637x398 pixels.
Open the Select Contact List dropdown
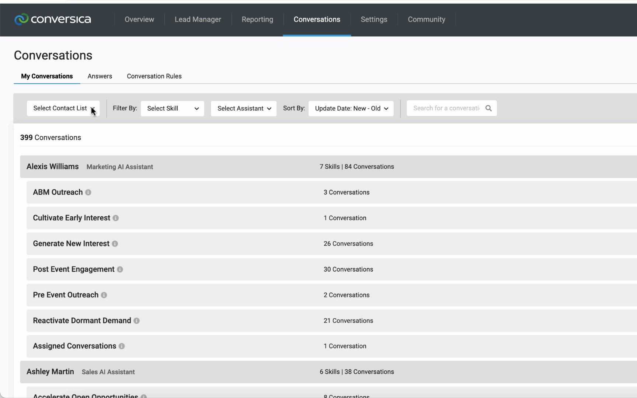pos(63,108)
